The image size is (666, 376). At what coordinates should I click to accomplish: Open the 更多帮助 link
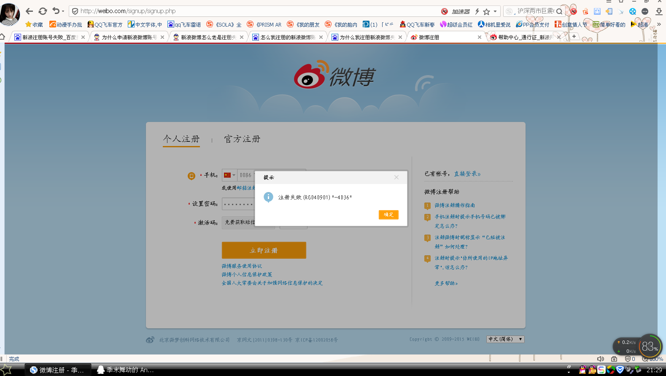point(446,284)
